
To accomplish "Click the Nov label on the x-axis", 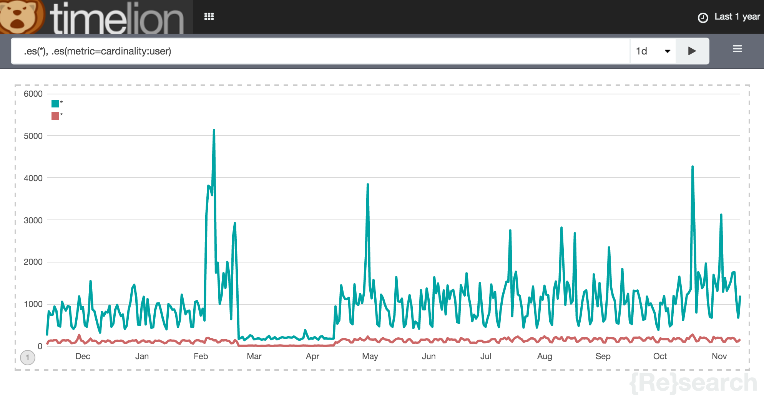I will coord(719,356).
